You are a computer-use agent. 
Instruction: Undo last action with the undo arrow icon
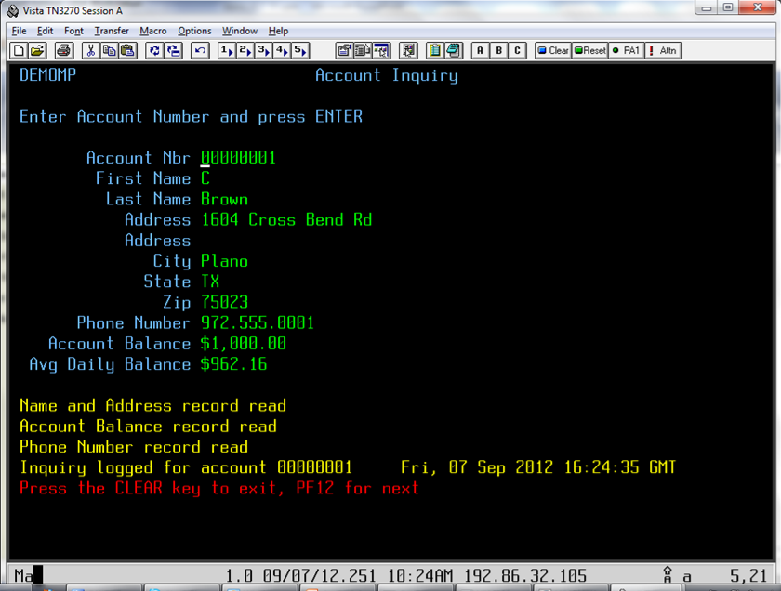coord(199,50)
